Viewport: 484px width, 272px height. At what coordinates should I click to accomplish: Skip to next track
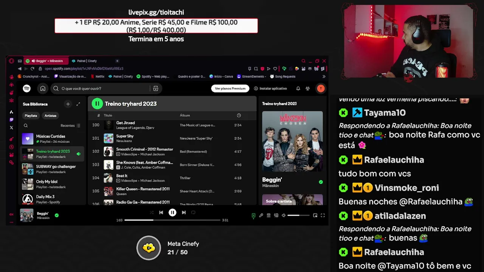184,212
